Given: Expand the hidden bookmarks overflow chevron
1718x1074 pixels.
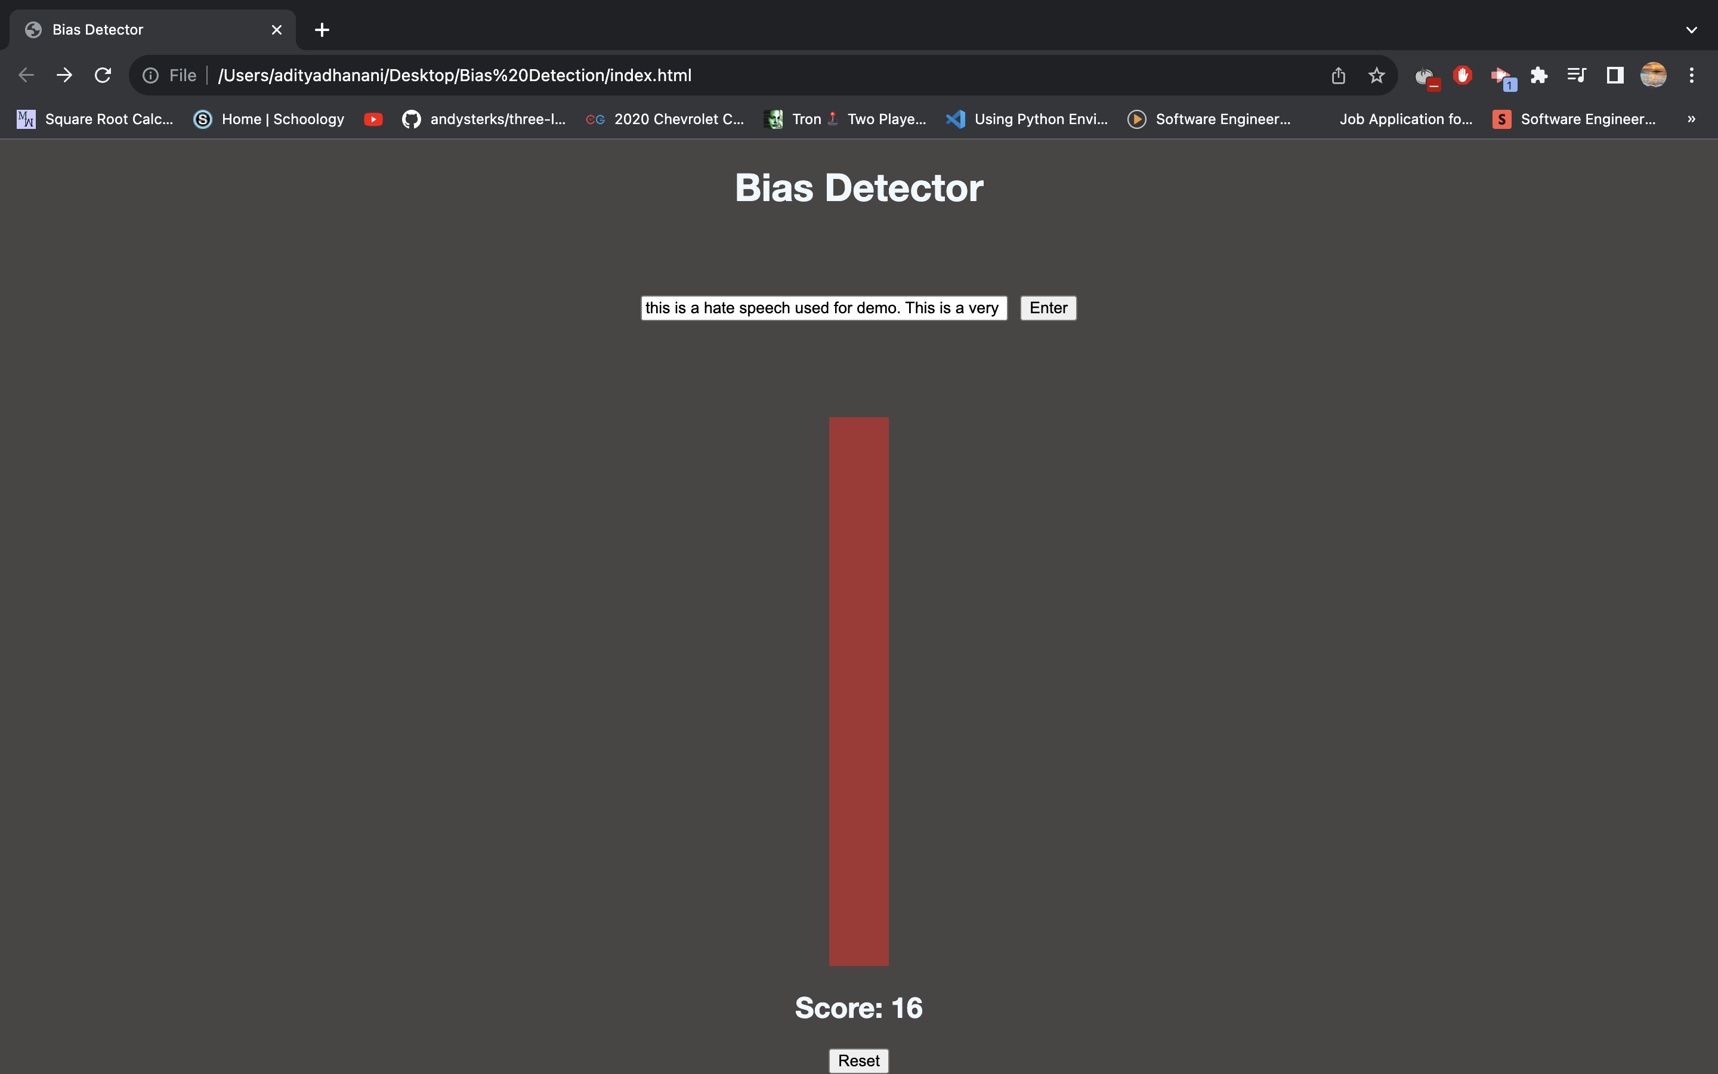Looking at the screenshot, I should [x=1692, y=119].
